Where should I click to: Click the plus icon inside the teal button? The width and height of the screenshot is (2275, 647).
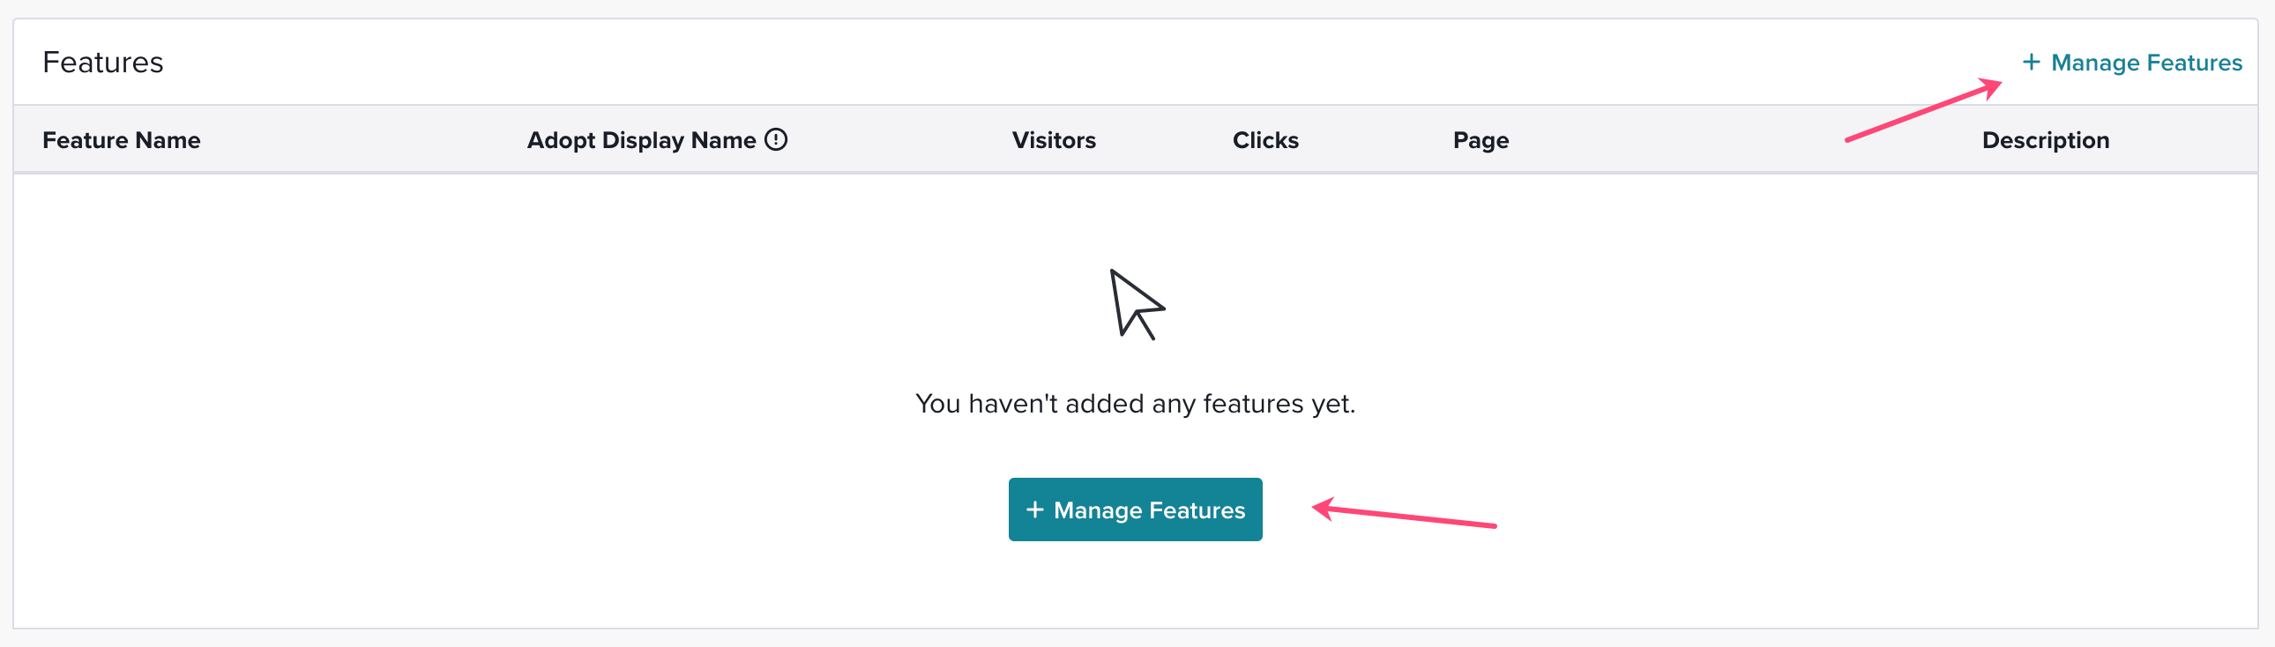coord(1035,509)
